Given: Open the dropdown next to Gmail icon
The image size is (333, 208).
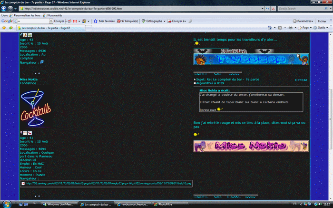Looking at the screenshot, I should pos(79,21).
